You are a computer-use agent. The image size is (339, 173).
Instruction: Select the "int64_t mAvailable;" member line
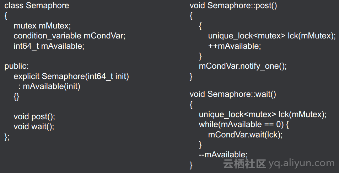click(x=49, y=46)
